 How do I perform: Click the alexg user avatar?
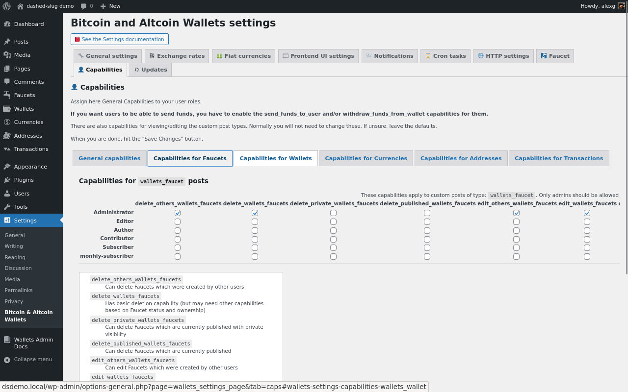(621, 6)
